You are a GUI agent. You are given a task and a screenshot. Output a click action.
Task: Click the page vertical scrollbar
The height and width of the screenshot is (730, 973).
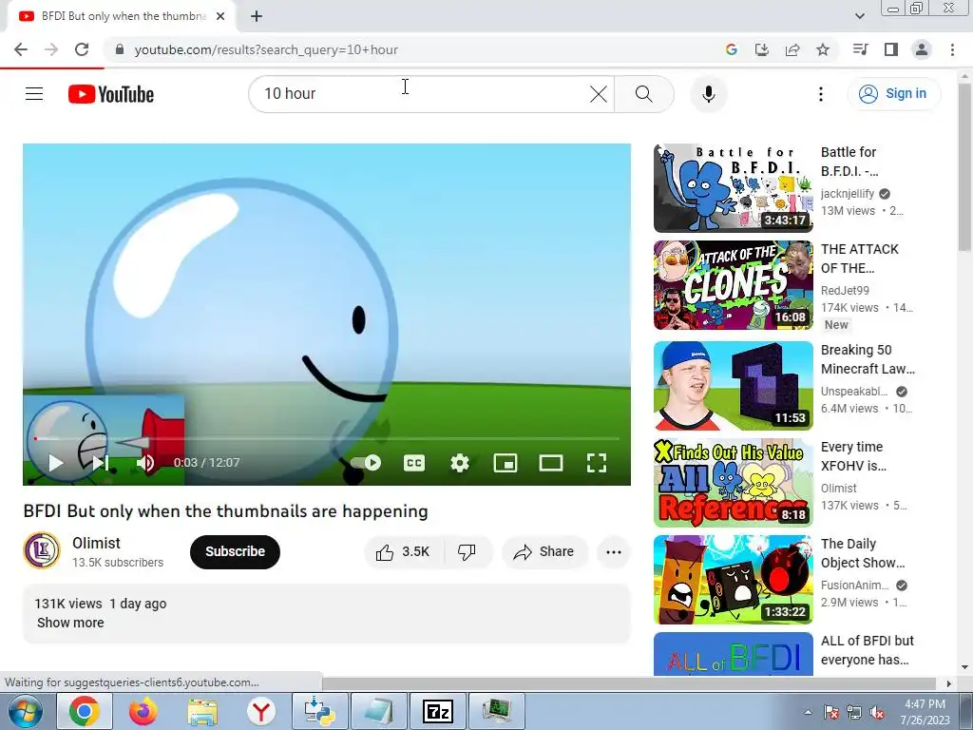coord(964,167)
